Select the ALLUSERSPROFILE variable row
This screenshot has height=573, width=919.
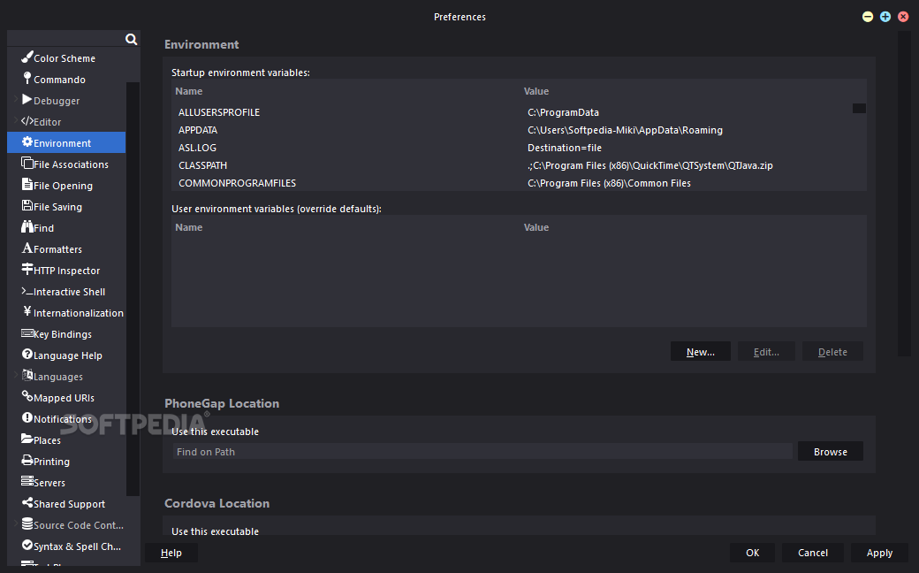click(519, 112)
